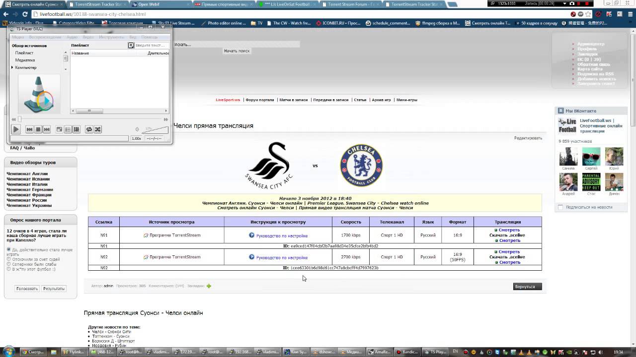The width and height of the screenshot is (636, 357).
Task: Stop playback in TS Player
Action: 38,129
